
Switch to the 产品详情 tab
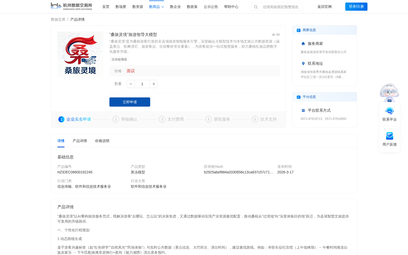(80, 141)
